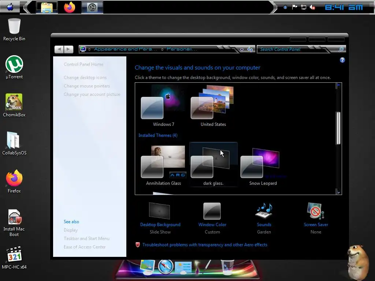Refresh the Control Panel page
Viewport: 375px width, 281px height.
250,49
